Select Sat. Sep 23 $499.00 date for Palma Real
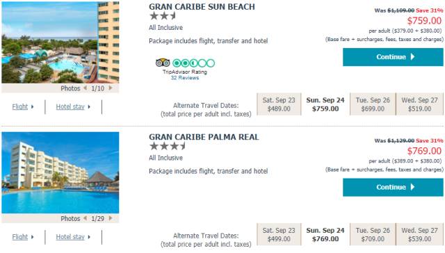Screen dimensions: 445x253 279,234
